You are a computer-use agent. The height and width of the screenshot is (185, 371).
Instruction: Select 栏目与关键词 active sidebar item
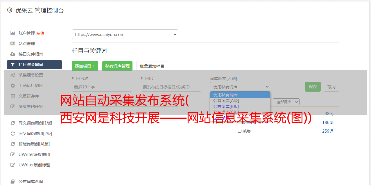coord(34,65)
